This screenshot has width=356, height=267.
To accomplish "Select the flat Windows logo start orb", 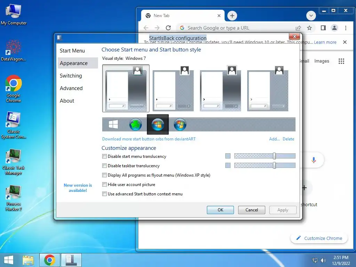I will tap(113, 124).
